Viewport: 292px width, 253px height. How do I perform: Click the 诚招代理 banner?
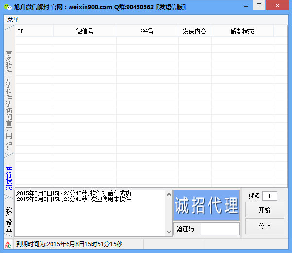[206, 205]
